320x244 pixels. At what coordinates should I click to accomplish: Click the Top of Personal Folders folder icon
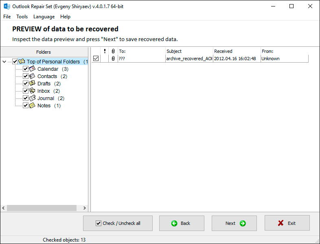(x=22, y=61)
